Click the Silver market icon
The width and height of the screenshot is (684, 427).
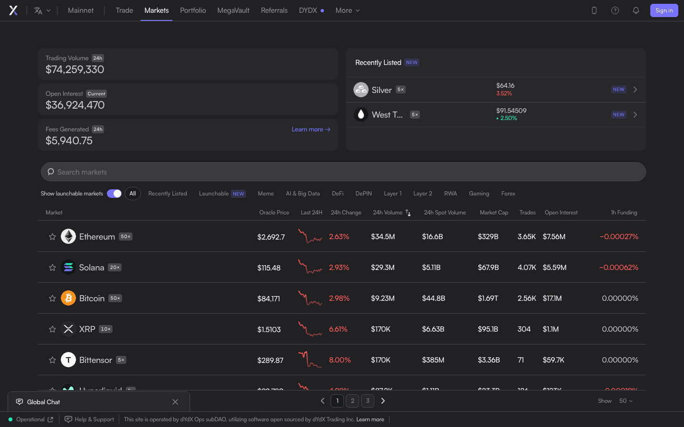click(361, 90)
